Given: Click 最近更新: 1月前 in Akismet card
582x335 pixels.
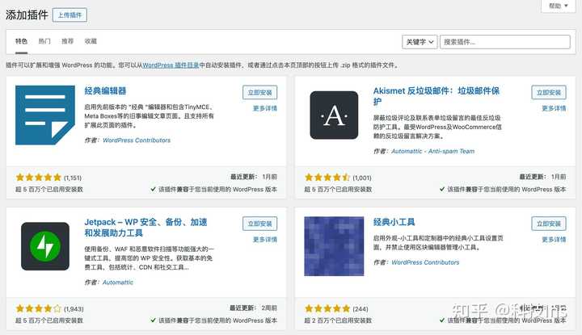Looking at the screenshot, I should 542,177.
